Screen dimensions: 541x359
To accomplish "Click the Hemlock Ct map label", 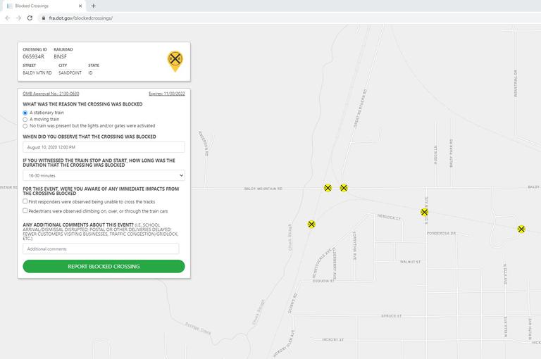I will 389,217.
